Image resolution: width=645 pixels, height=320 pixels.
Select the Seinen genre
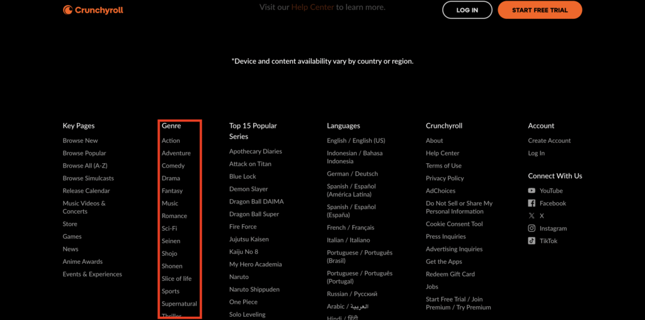(x=171, y=241)
